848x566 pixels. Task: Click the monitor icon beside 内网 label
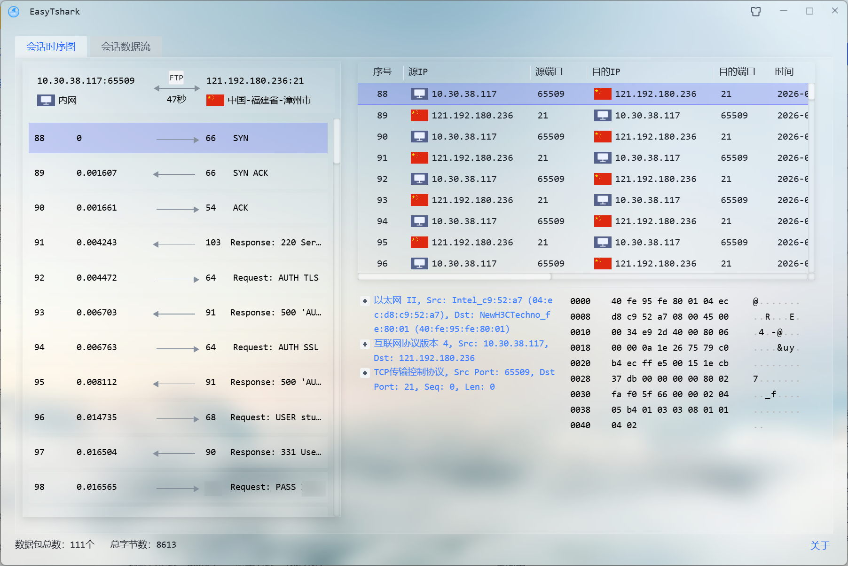click(46, 100)
